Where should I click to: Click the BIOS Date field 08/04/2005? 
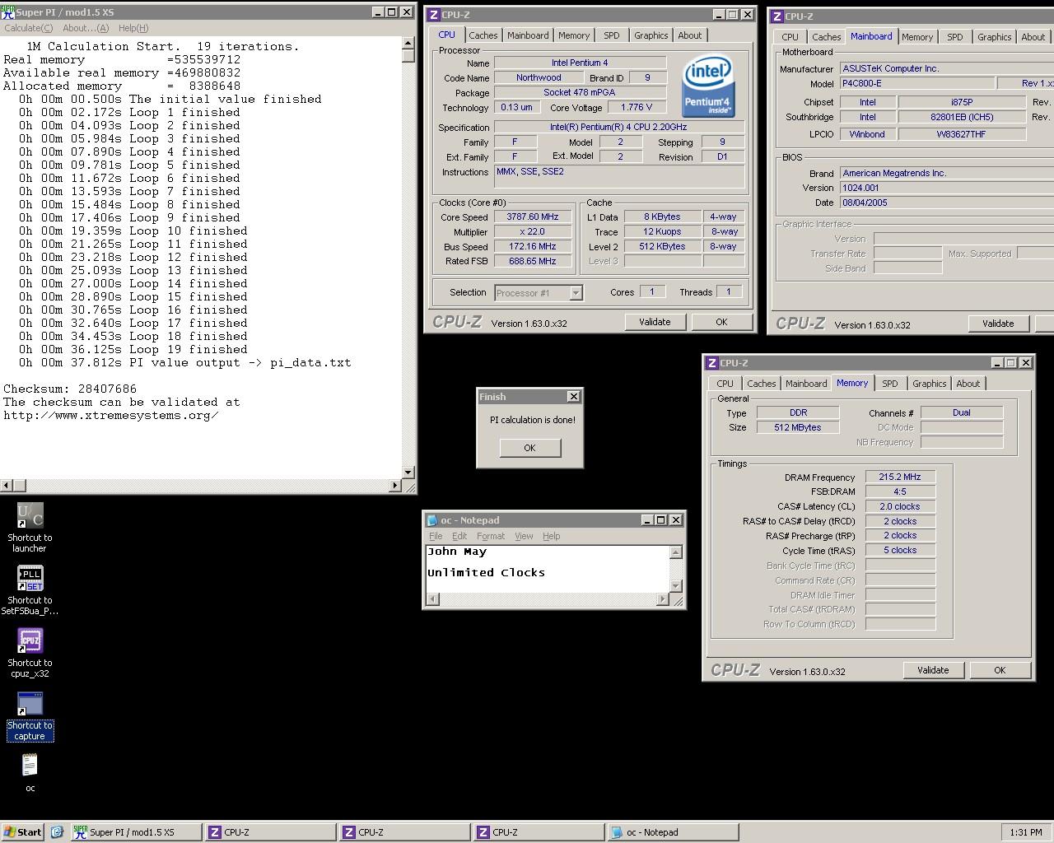tap(947, 203)
